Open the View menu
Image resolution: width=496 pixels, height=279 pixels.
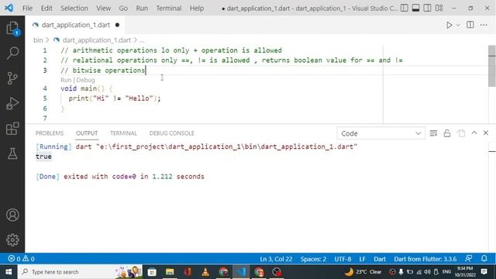point(103,9)
